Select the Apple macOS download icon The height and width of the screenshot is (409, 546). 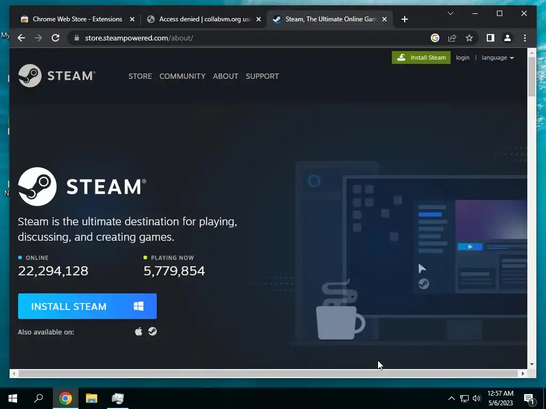[139, 331]
